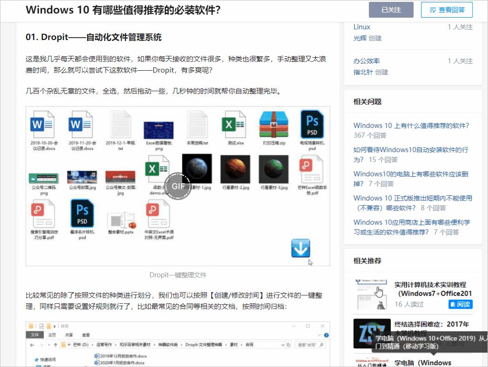
Task: Click the page title about Windows 10 software
Action: coord(123,10)
